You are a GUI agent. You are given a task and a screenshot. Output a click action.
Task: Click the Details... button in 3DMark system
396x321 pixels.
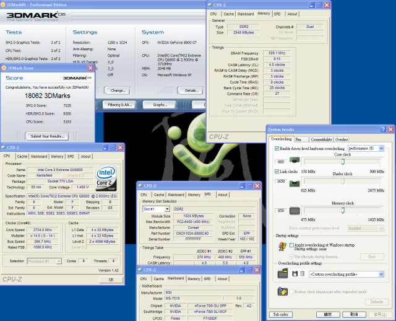pyautogui.click(x=191, y=90)
